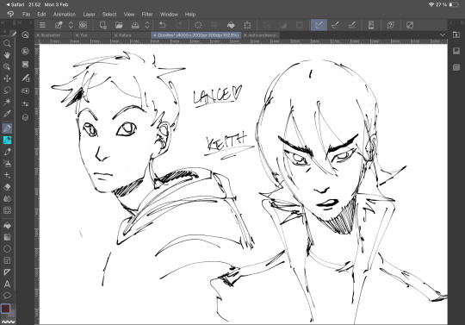Viewport: 465px width, 325px height.
Task: Select the Zoom magnifier tool
Action: 7,43
